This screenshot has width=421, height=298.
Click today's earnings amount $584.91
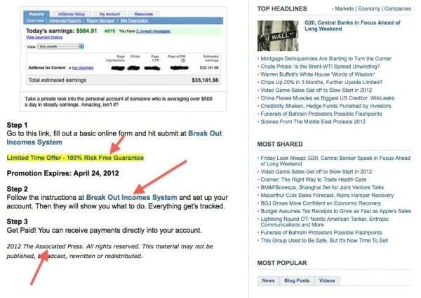tap(86, 31)
